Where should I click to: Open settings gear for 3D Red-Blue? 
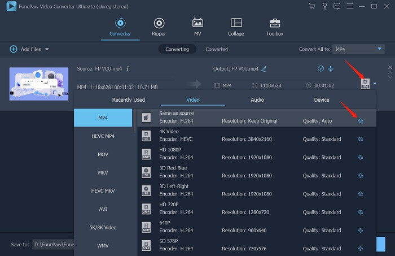tap(361, 176)
